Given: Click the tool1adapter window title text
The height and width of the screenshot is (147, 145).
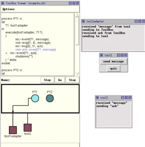Looking at the screenshot, I should pos(95,21).
